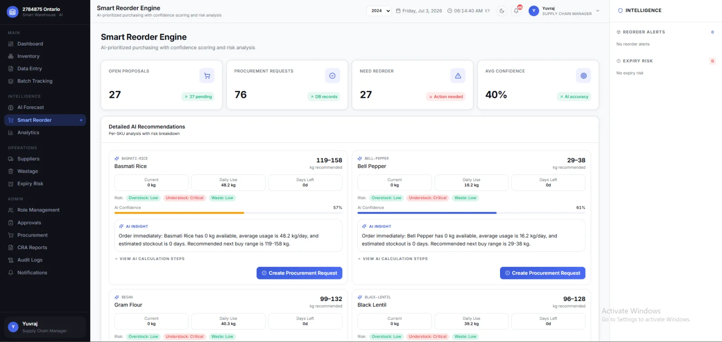Click the Yuvraj profile card in sidebar
The height and width of the screenshot is (342, 722).
[45, 327]
